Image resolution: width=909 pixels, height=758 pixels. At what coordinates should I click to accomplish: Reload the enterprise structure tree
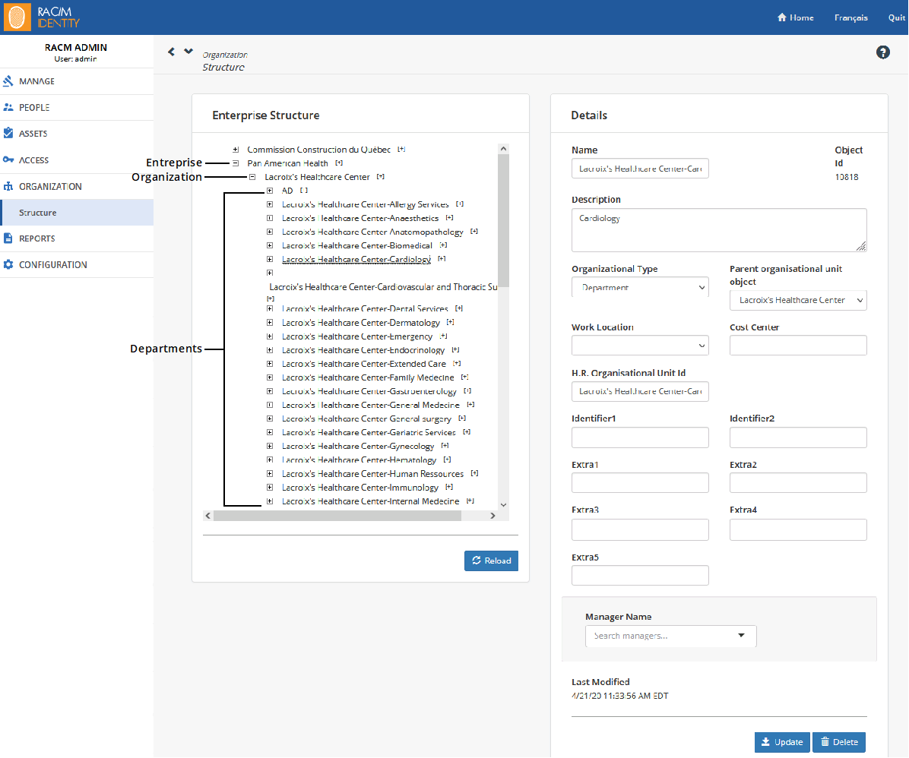(491, 561)
